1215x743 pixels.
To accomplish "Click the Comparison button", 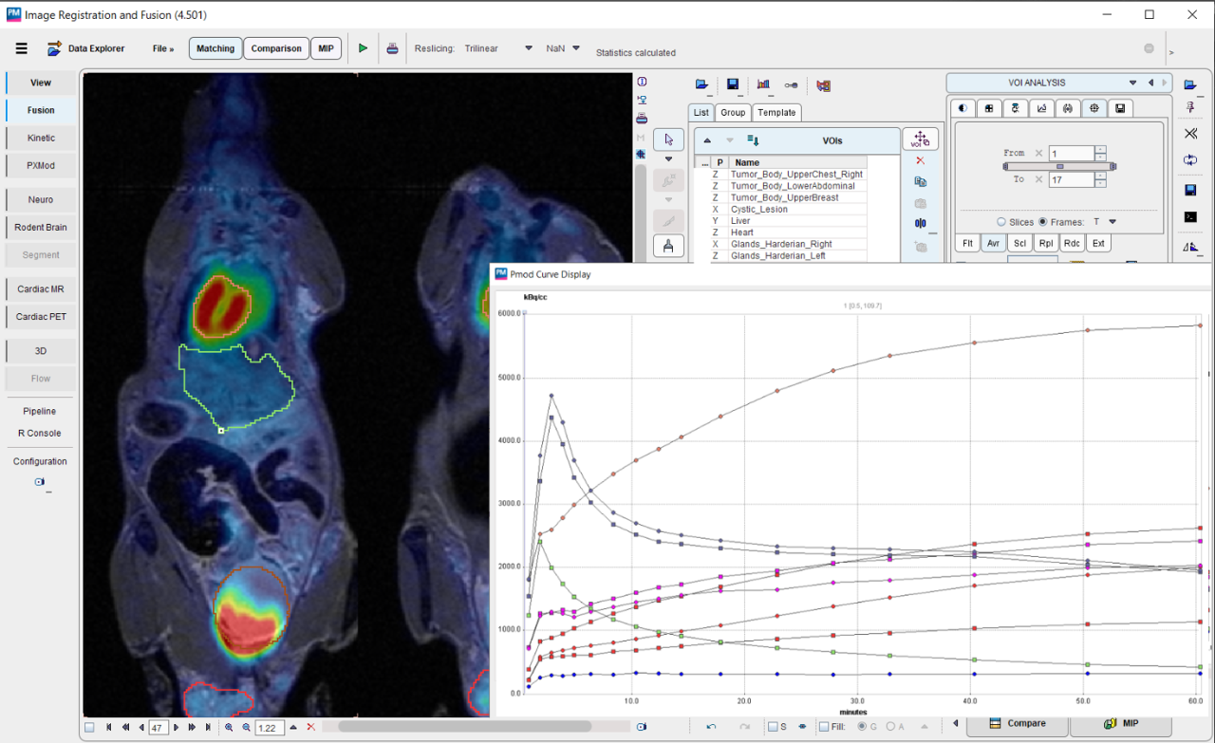I will [275, 48].
